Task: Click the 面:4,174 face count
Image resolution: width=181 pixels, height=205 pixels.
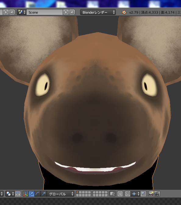Action: click(168, 12)
